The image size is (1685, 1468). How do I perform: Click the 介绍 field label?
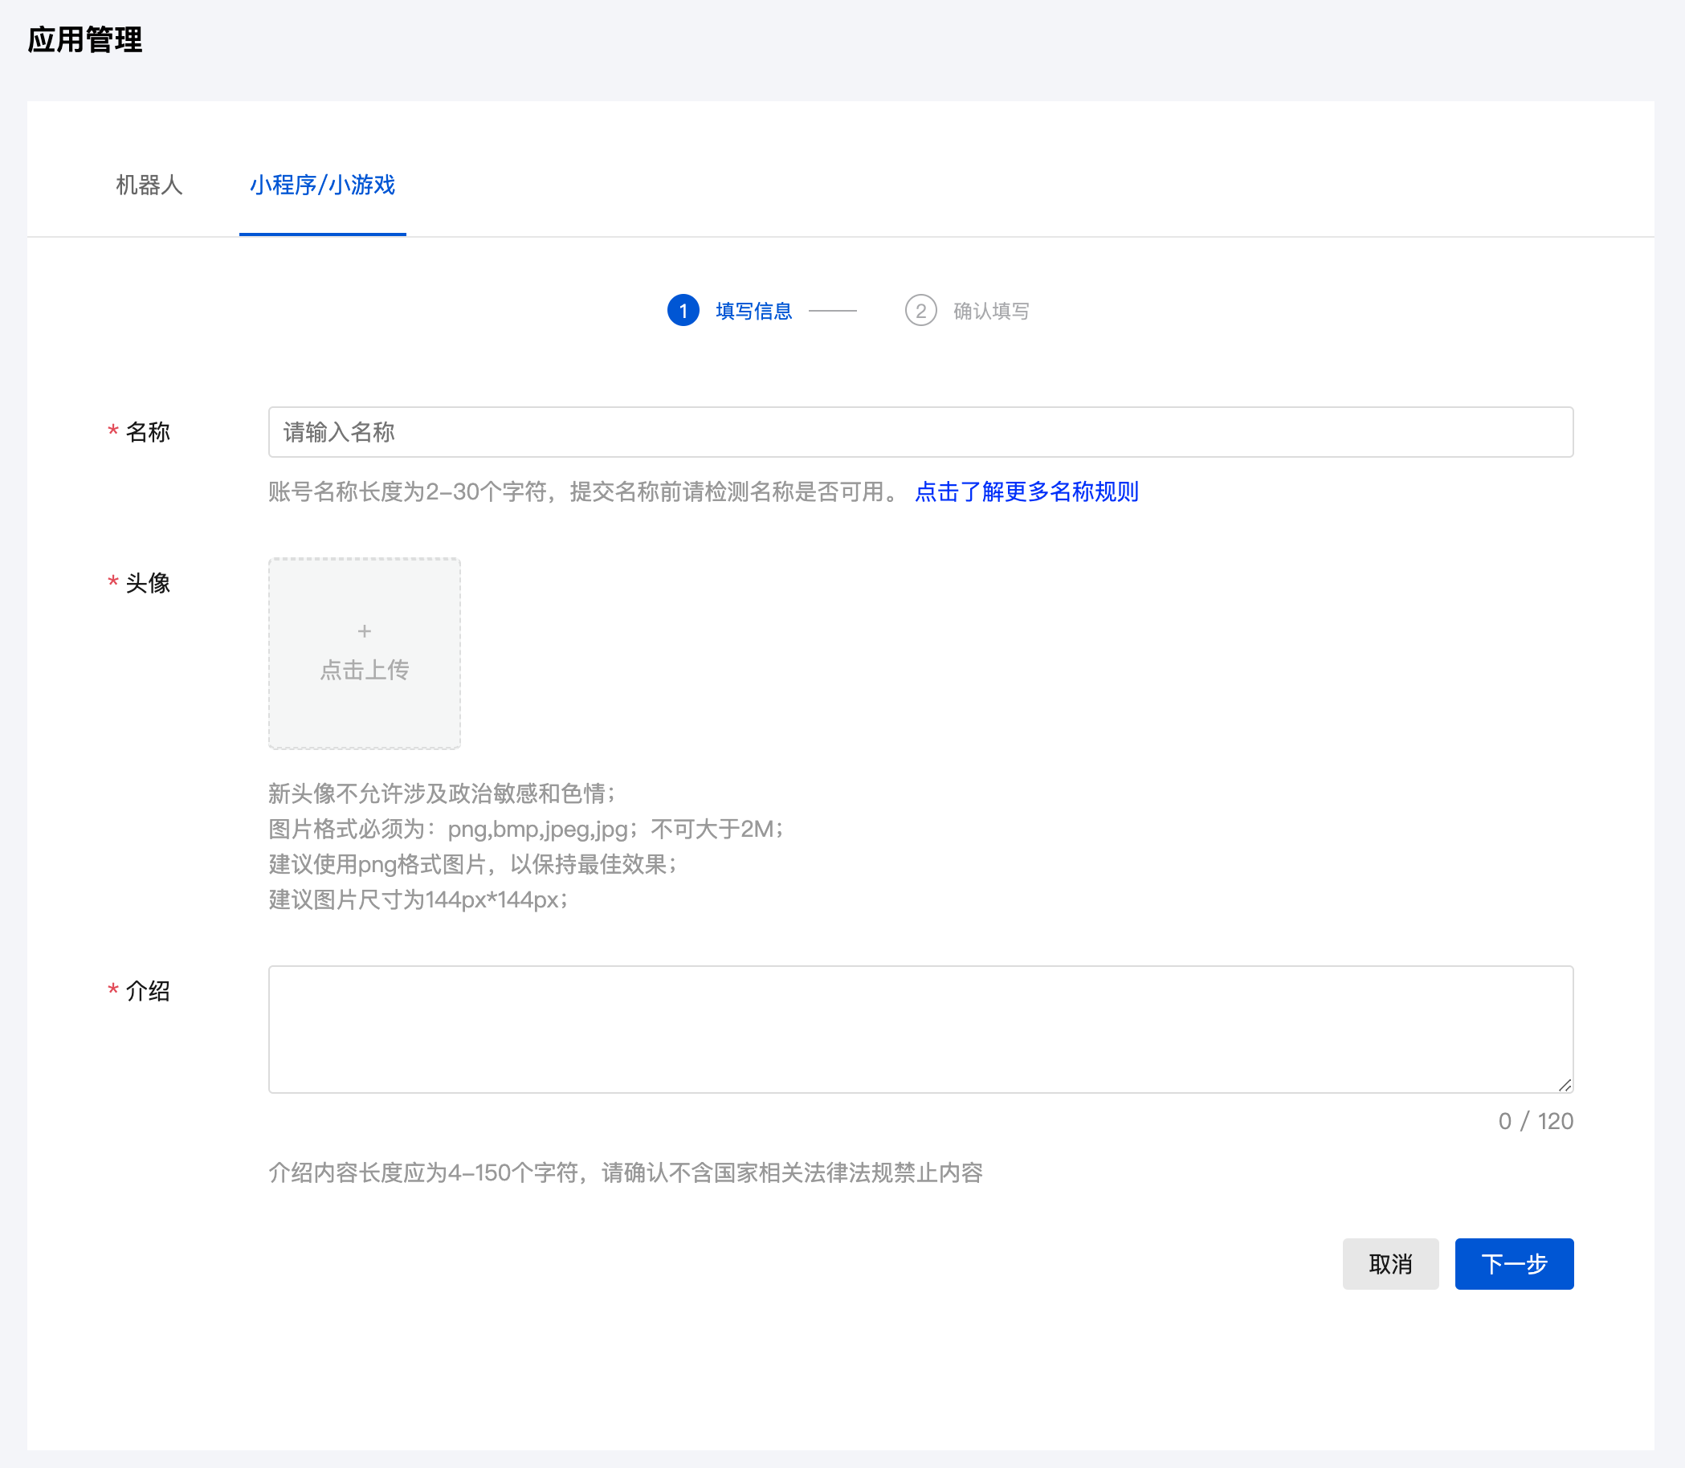point(148,990)
